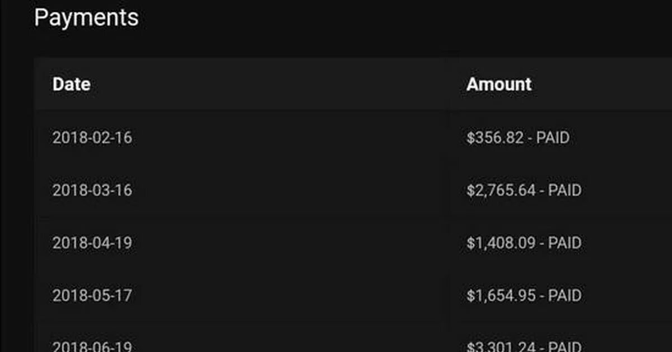This screenshot has height=352, width=672.
Task: Click the $1,654.95 payment amount
Action: [x=501, y=295]
